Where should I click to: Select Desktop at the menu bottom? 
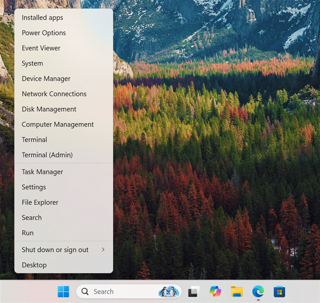64,265
